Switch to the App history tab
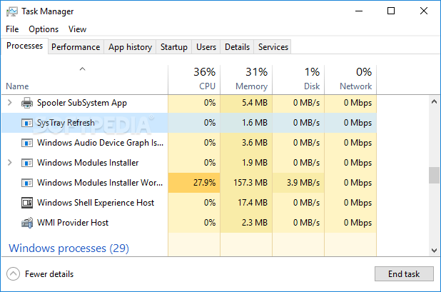The image size is (441, 292). [x=130, y=47]
